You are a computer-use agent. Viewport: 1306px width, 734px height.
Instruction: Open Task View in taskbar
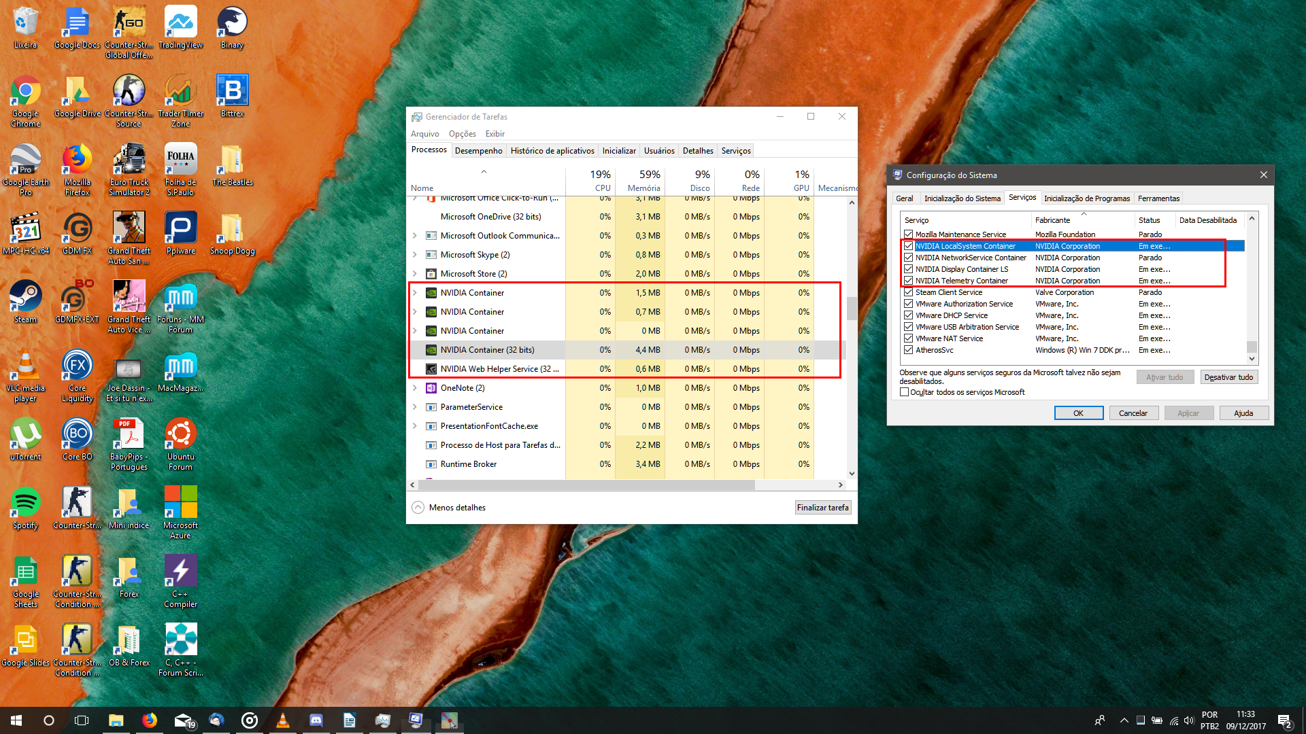coord(82,720)
